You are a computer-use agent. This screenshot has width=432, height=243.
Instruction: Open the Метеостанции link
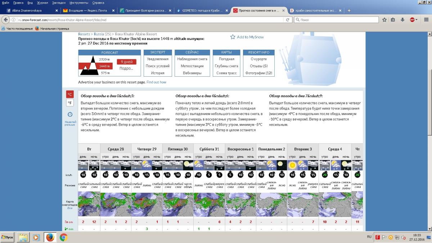(192, 66)
